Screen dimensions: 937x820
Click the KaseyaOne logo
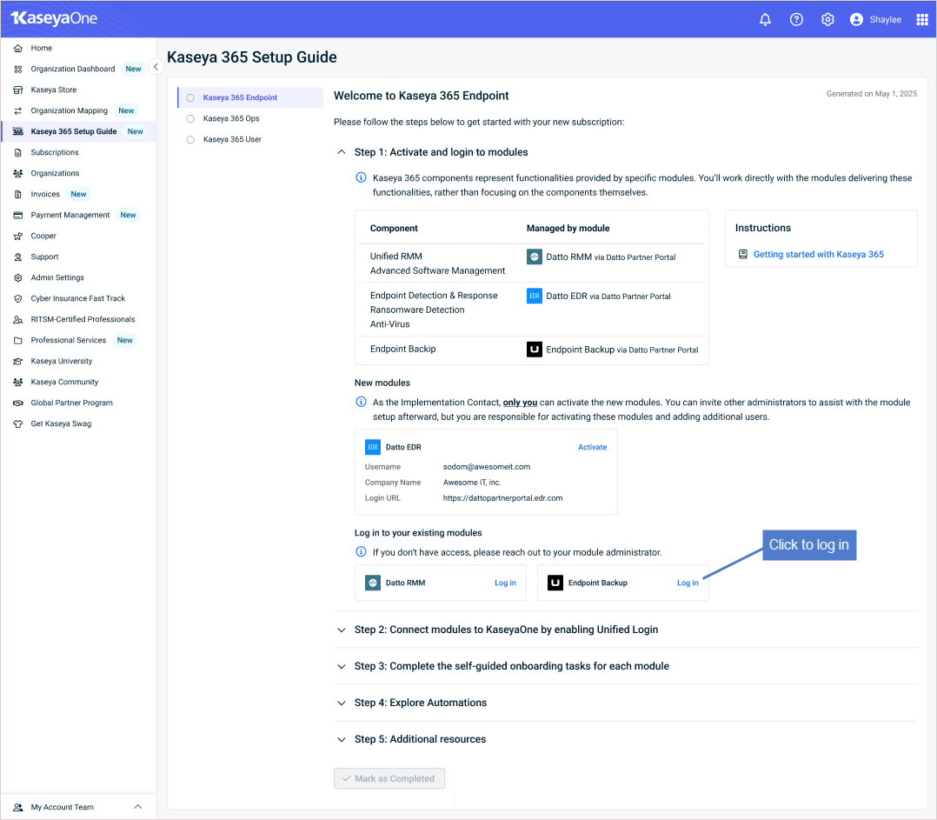tap(54, 18)
